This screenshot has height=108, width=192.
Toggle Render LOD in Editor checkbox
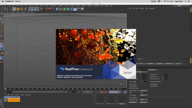162,82
